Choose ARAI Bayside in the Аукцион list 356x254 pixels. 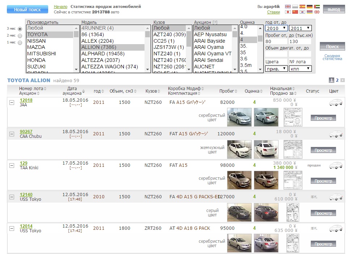213,41
